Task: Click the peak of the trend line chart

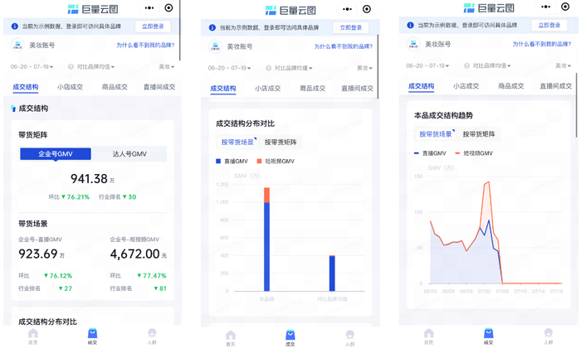Action: coord(489,182)
